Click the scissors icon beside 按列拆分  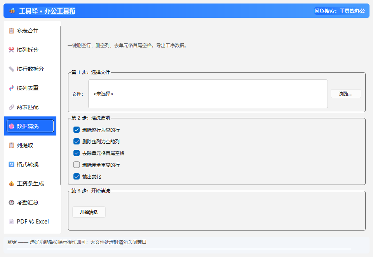11,50
